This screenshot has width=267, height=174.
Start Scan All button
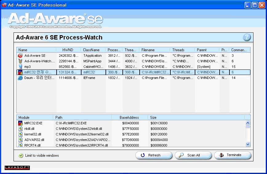click(193, 155)
